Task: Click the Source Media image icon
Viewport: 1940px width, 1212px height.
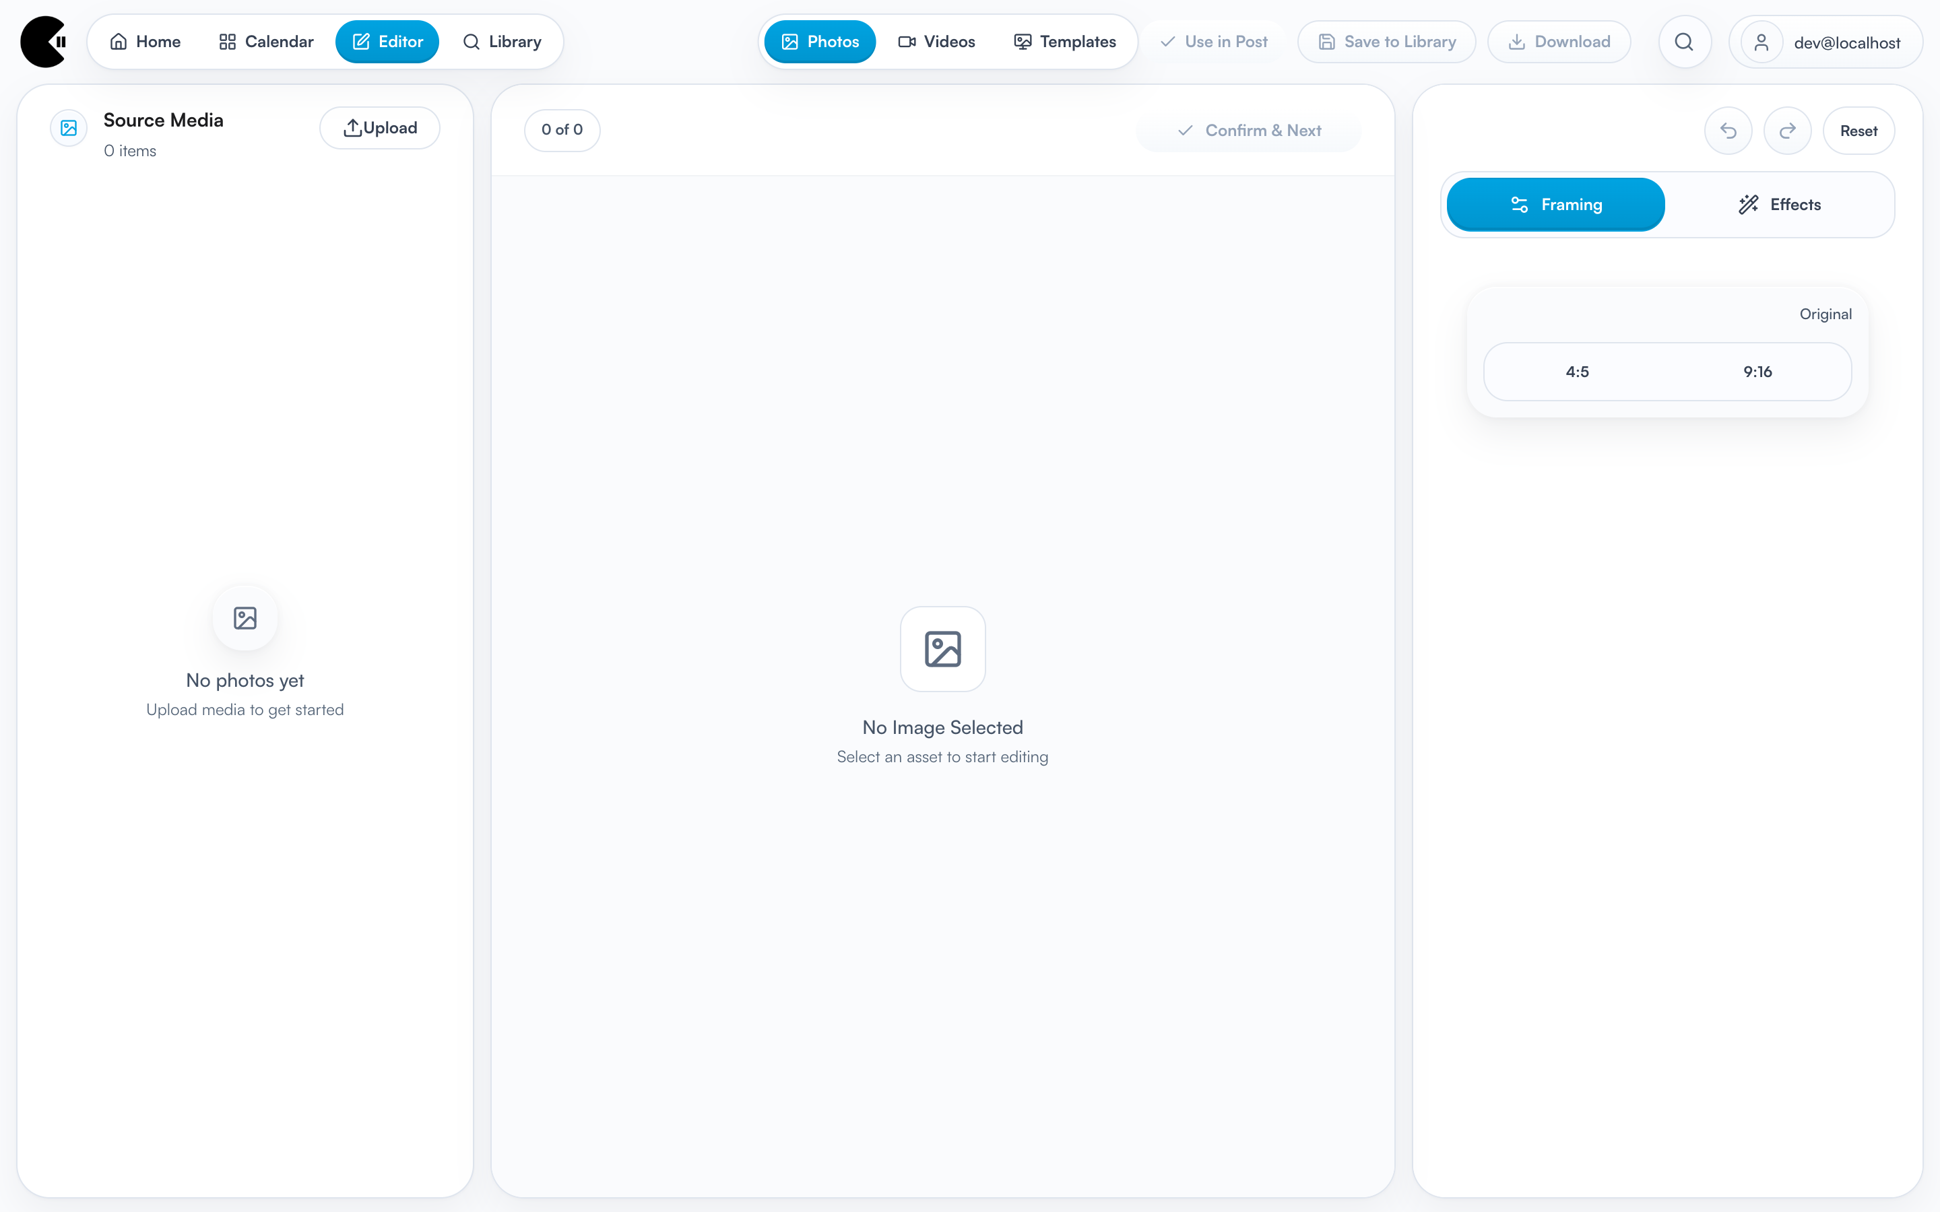Action: 69,128
